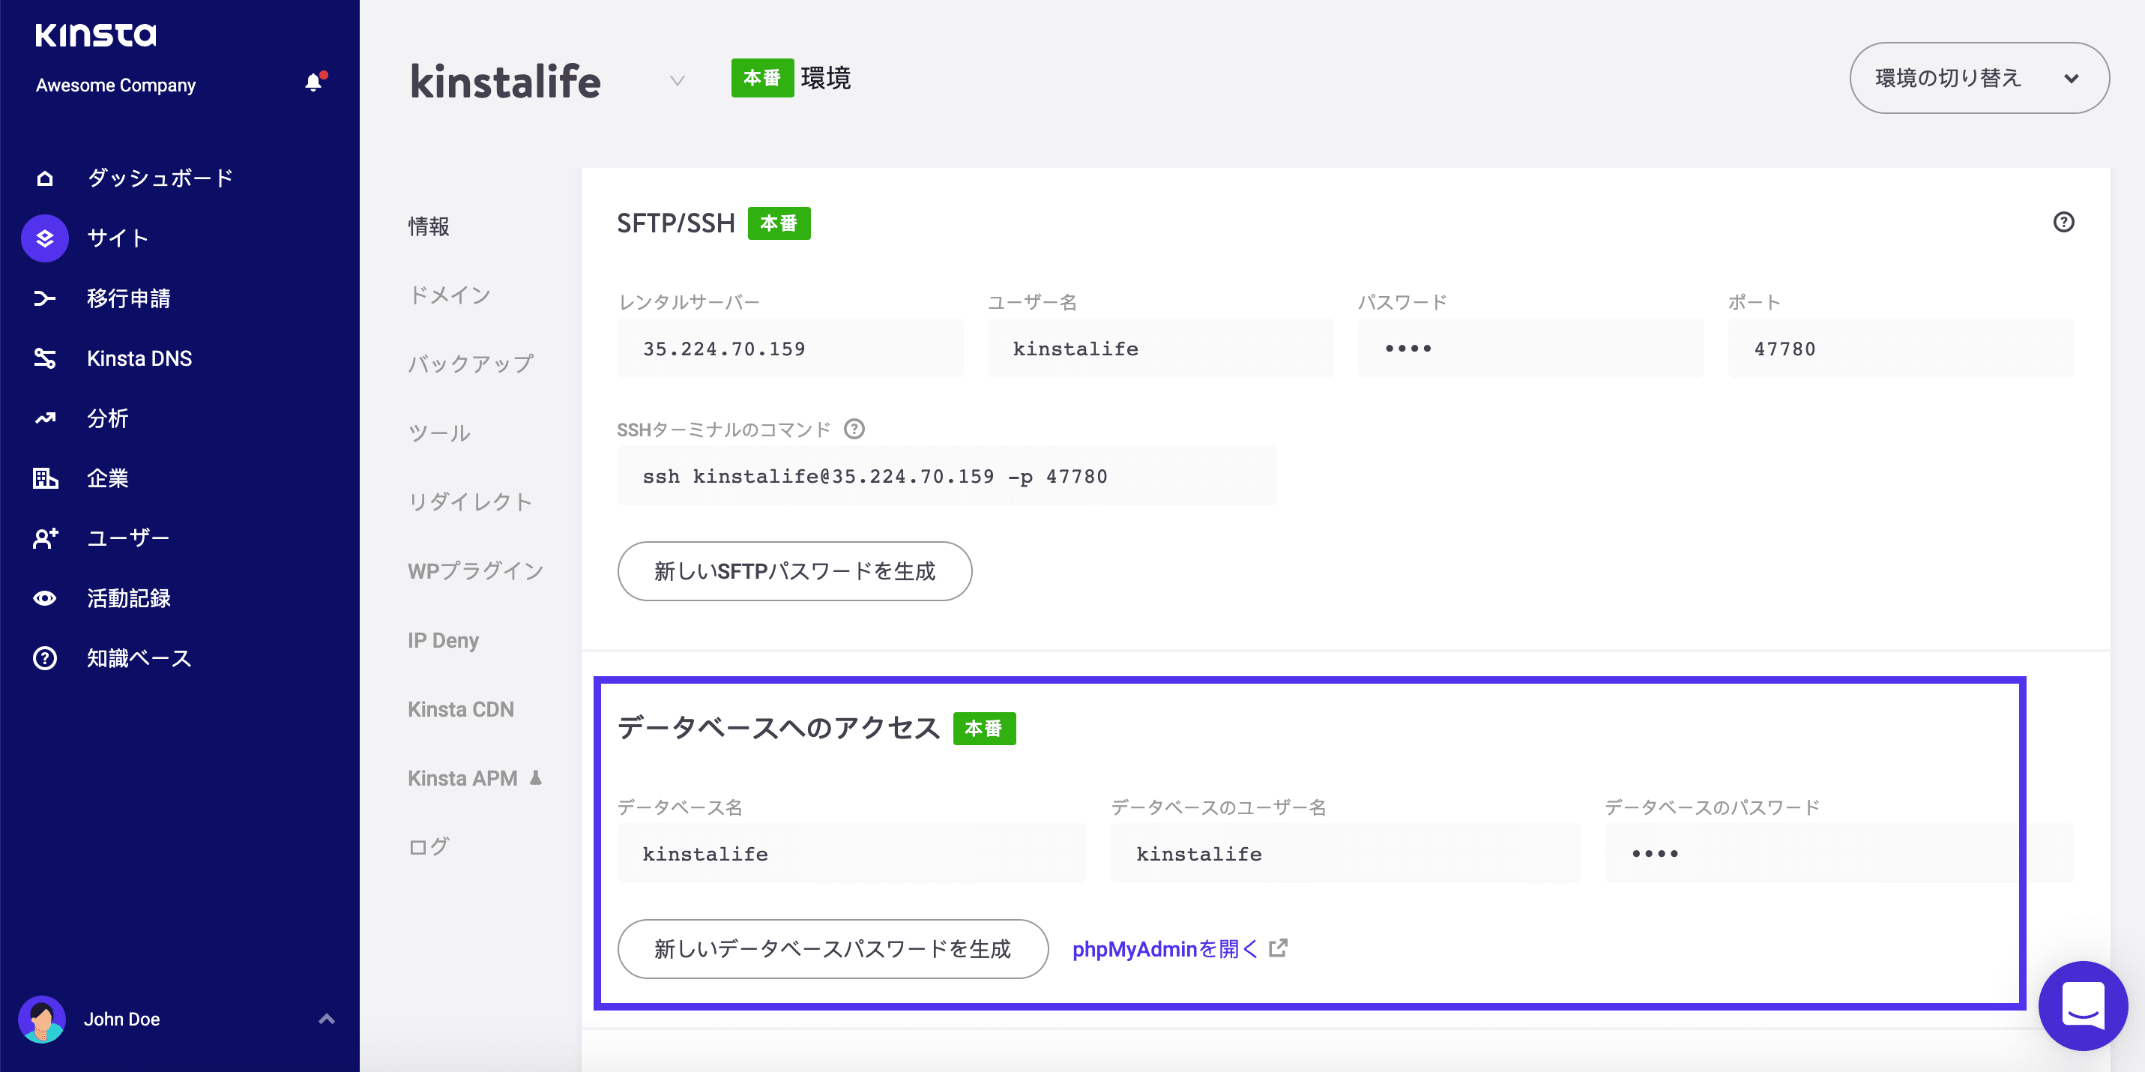The image size is (2145, 1072).
Task: Click the Kinsta DNS sidebar icon
Action: coord(43,358)
